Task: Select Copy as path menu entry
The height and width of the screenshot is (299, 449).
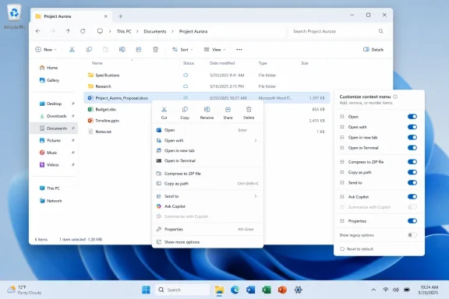Action: [x=207, y=184]
